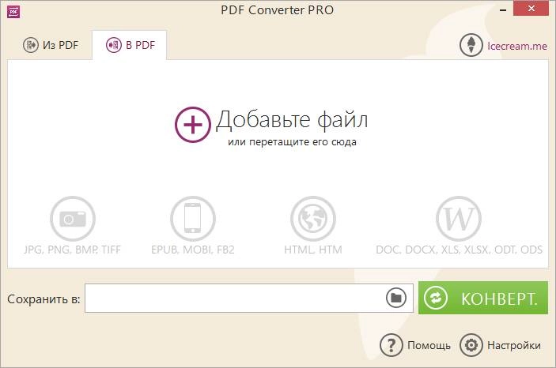Click the W document formats icon
The height and width of the screenshot is (368, 556).
(x=459, y=219)
